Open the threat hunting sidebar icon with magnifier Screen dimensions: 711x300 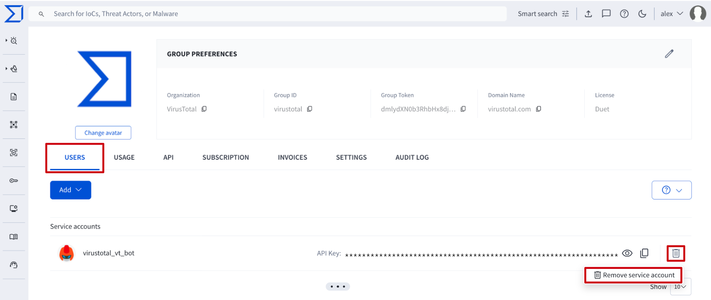[14, 41]
